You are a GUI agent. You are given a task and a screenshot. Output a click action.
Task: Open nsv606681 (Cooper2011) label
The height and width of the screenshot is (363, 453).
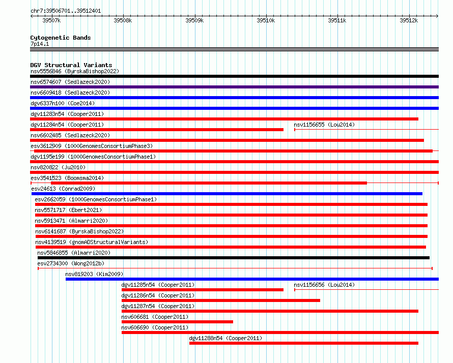click(155, 317)
